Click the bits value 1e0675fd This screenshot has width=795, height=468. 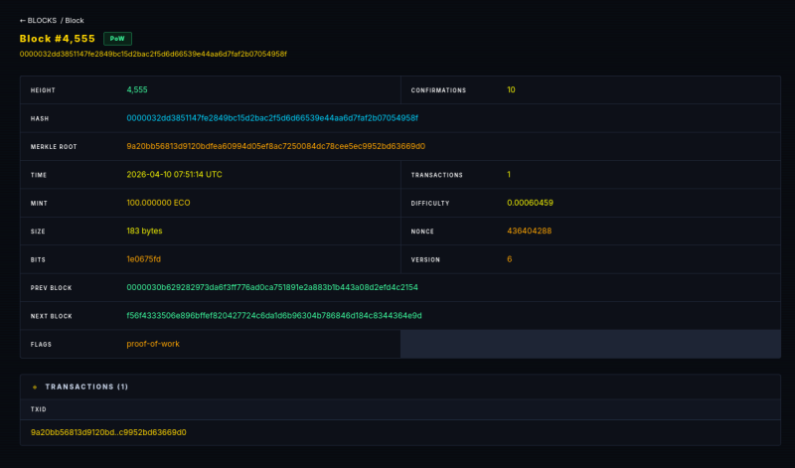(143, 258)
